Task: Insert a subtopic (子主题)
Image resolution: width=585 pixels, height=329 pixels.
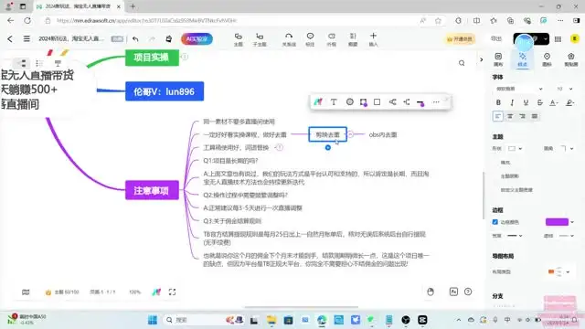Action: [x=260, y=39]
